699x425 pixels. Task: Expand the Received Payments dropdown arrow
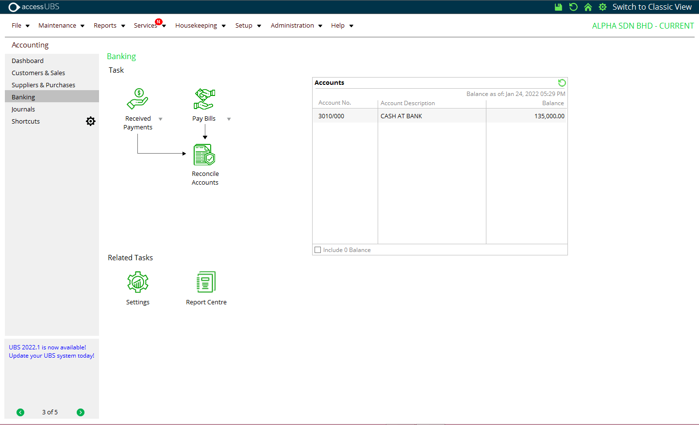tap(161, 119)
